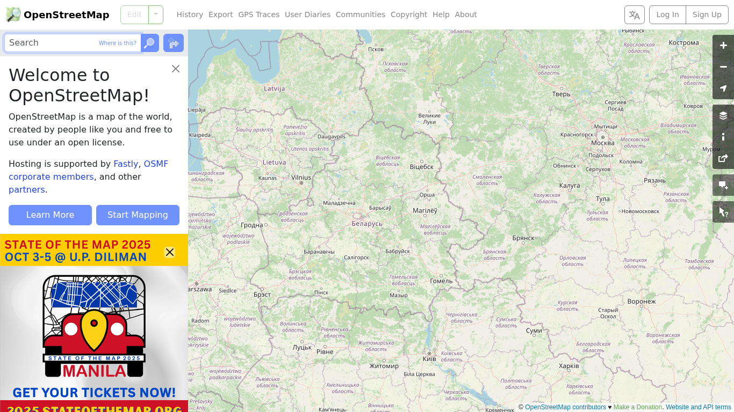
Task: Open User Diaries
Action: [x=307, y=14]
